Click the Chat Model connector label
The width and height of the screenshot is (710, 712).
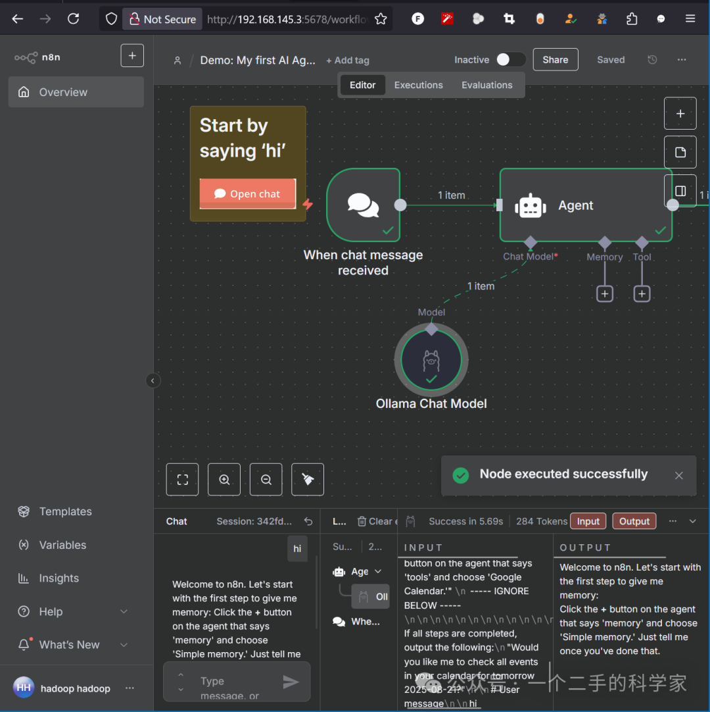(x=530, y=257)
